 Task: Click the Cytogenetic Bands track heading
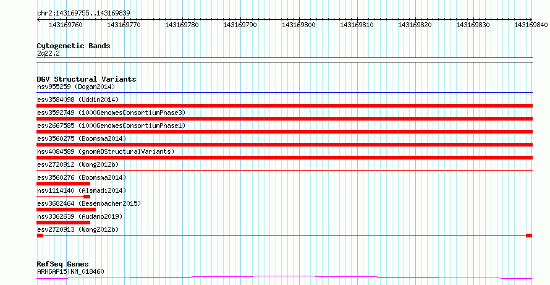pos(74,46)
